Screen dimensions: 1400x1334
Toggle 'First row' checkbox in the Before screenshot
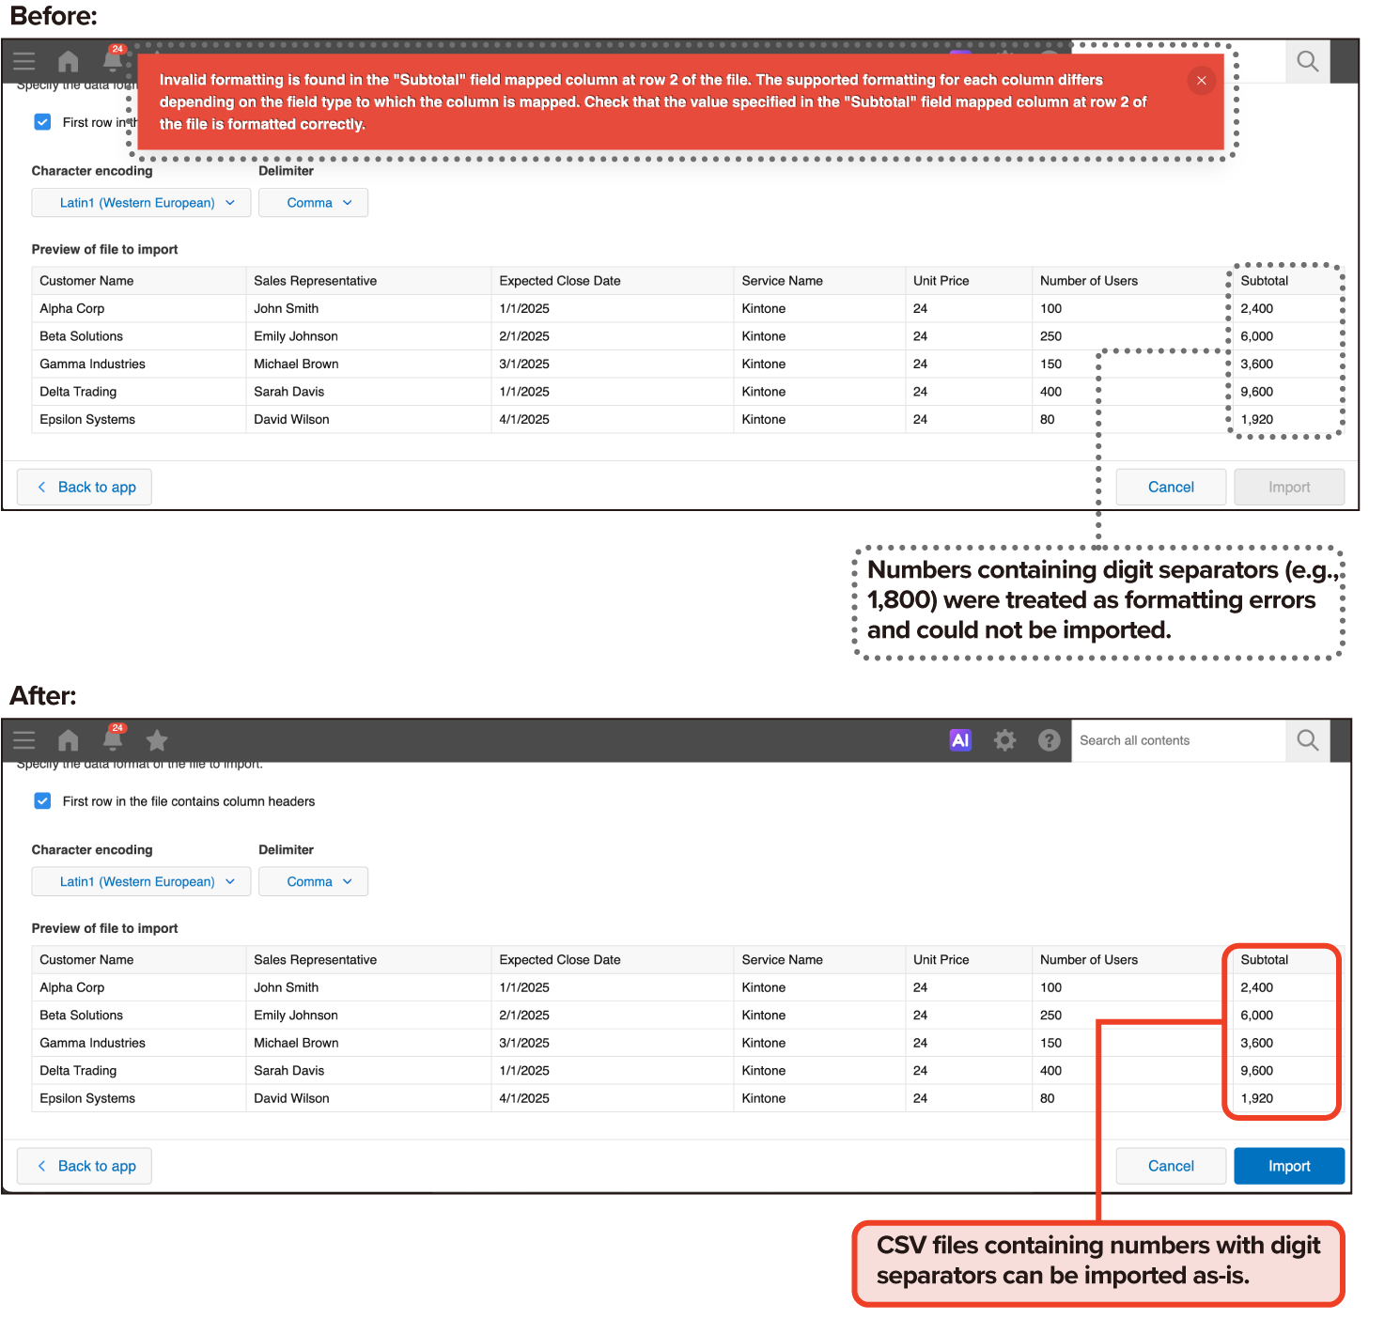(x=42, y=122)
